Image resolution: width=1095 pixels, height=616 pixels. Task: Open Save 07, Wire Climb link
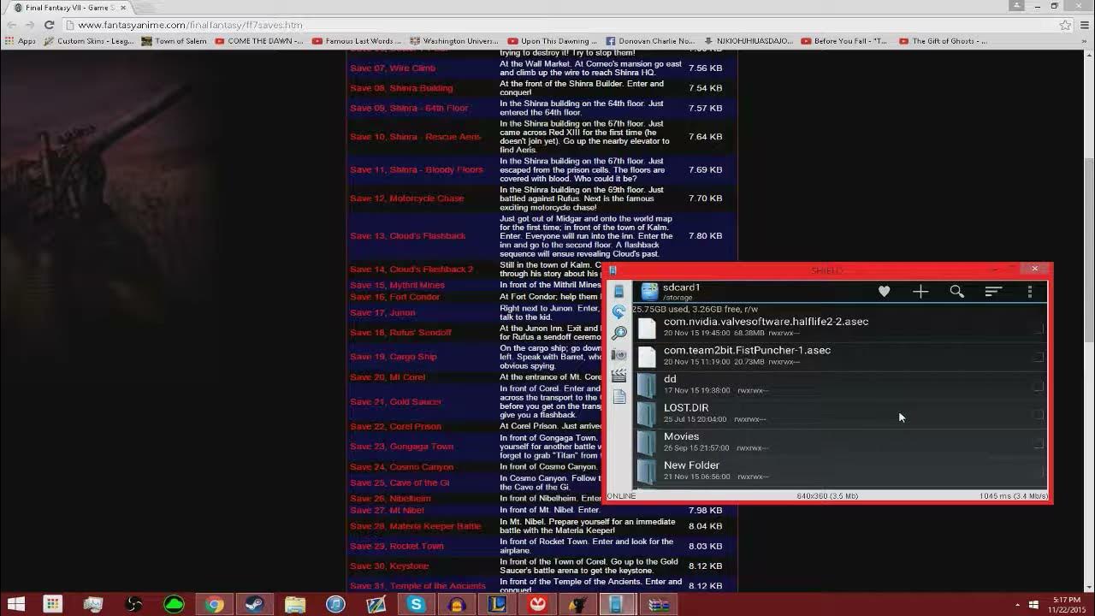393,68
